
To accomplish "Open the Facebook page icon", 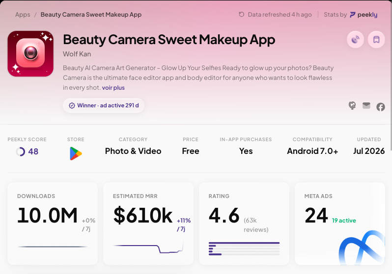I will click(381, 107).
